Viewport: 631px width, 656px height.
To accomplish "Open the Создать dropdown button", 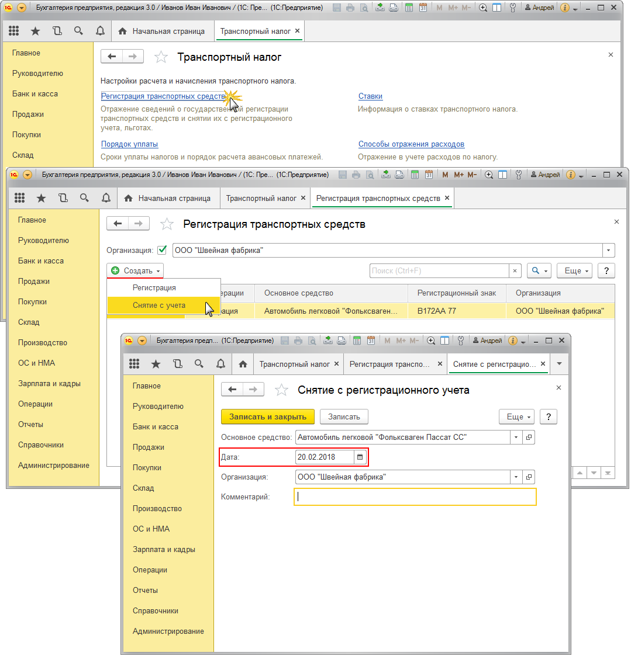I will click(x=135, y=270).
